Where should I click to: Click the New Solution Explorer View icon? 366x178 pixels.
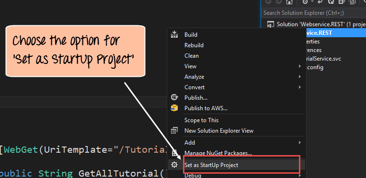pos(174,131)
